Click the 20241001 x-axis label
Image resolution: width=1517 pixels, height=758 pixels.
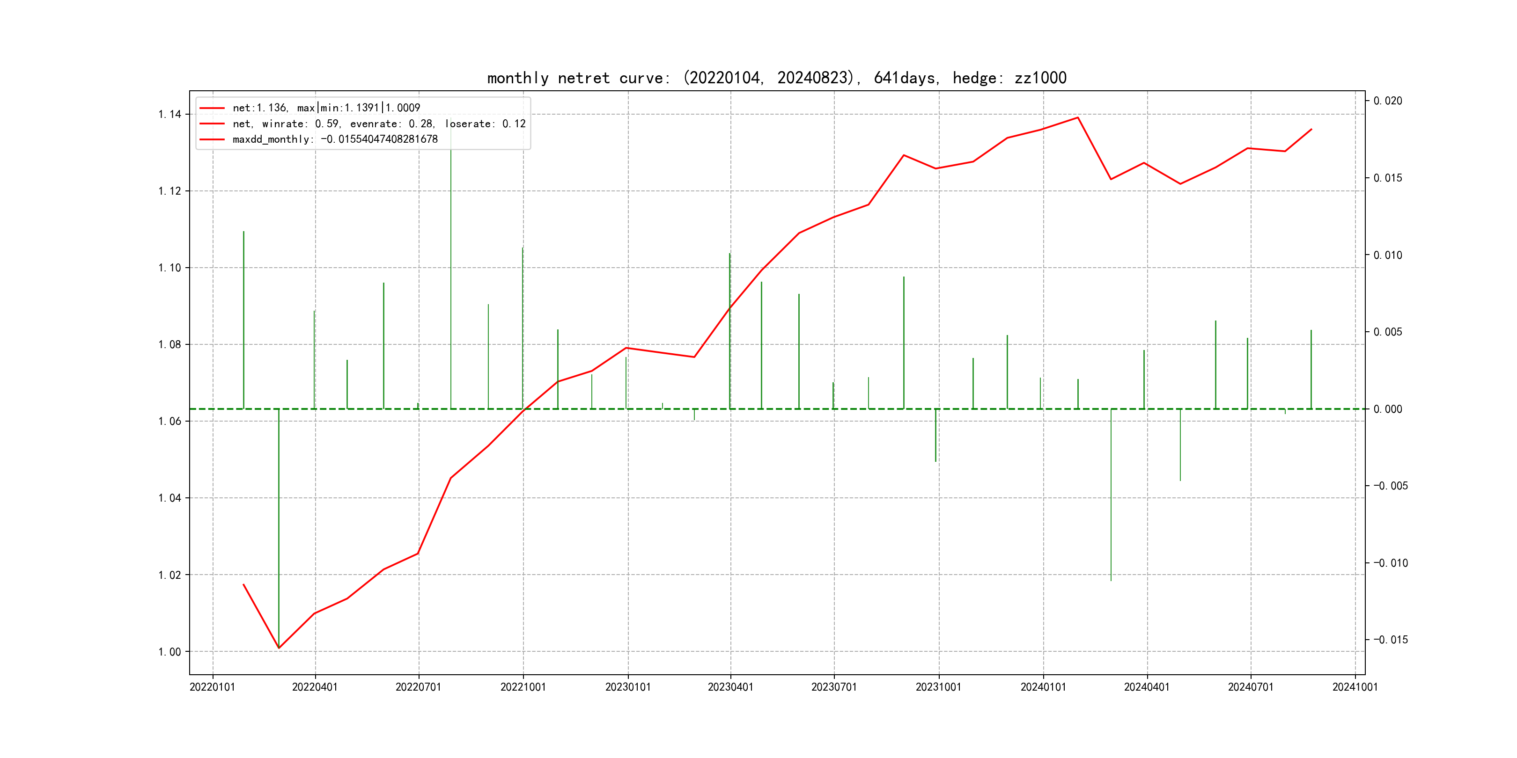1355,687
